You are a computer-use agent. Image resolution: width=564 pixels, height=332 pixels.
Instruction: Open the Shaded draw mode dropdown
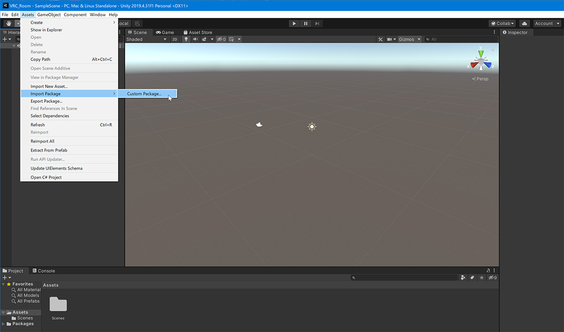[x=146, y=39]
